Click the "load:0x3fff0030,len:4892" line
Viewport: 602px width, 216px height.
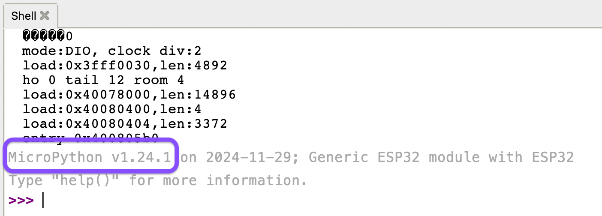tap(124, 66)
